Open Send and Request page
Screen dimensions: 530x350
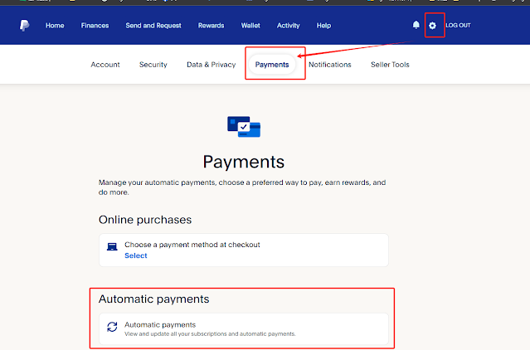(x=153, y=26)
